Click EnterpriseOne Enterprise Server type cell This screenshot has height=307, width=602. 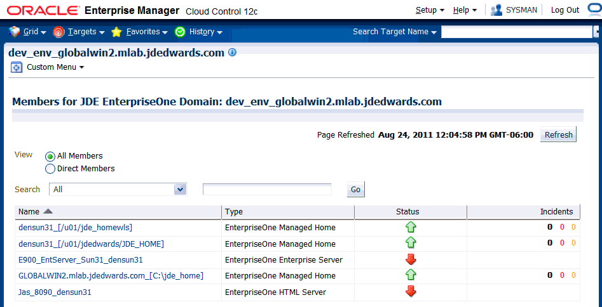284,260
